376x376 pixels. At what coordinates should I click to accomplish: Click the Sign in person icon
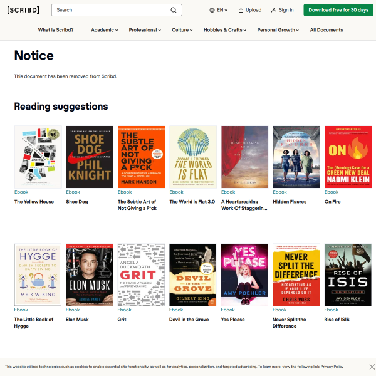coord(274,10)
